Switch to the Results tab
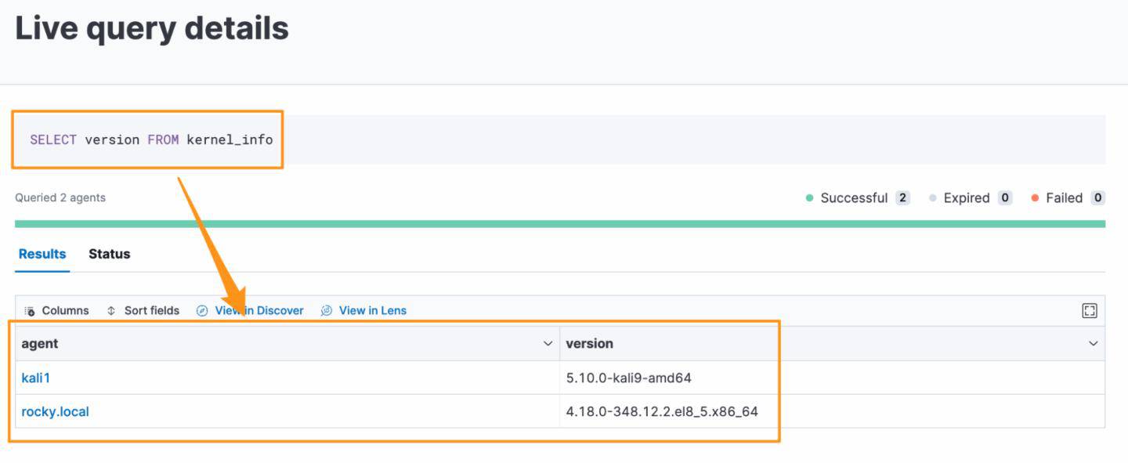1128x463 pixels. point(42,254)
